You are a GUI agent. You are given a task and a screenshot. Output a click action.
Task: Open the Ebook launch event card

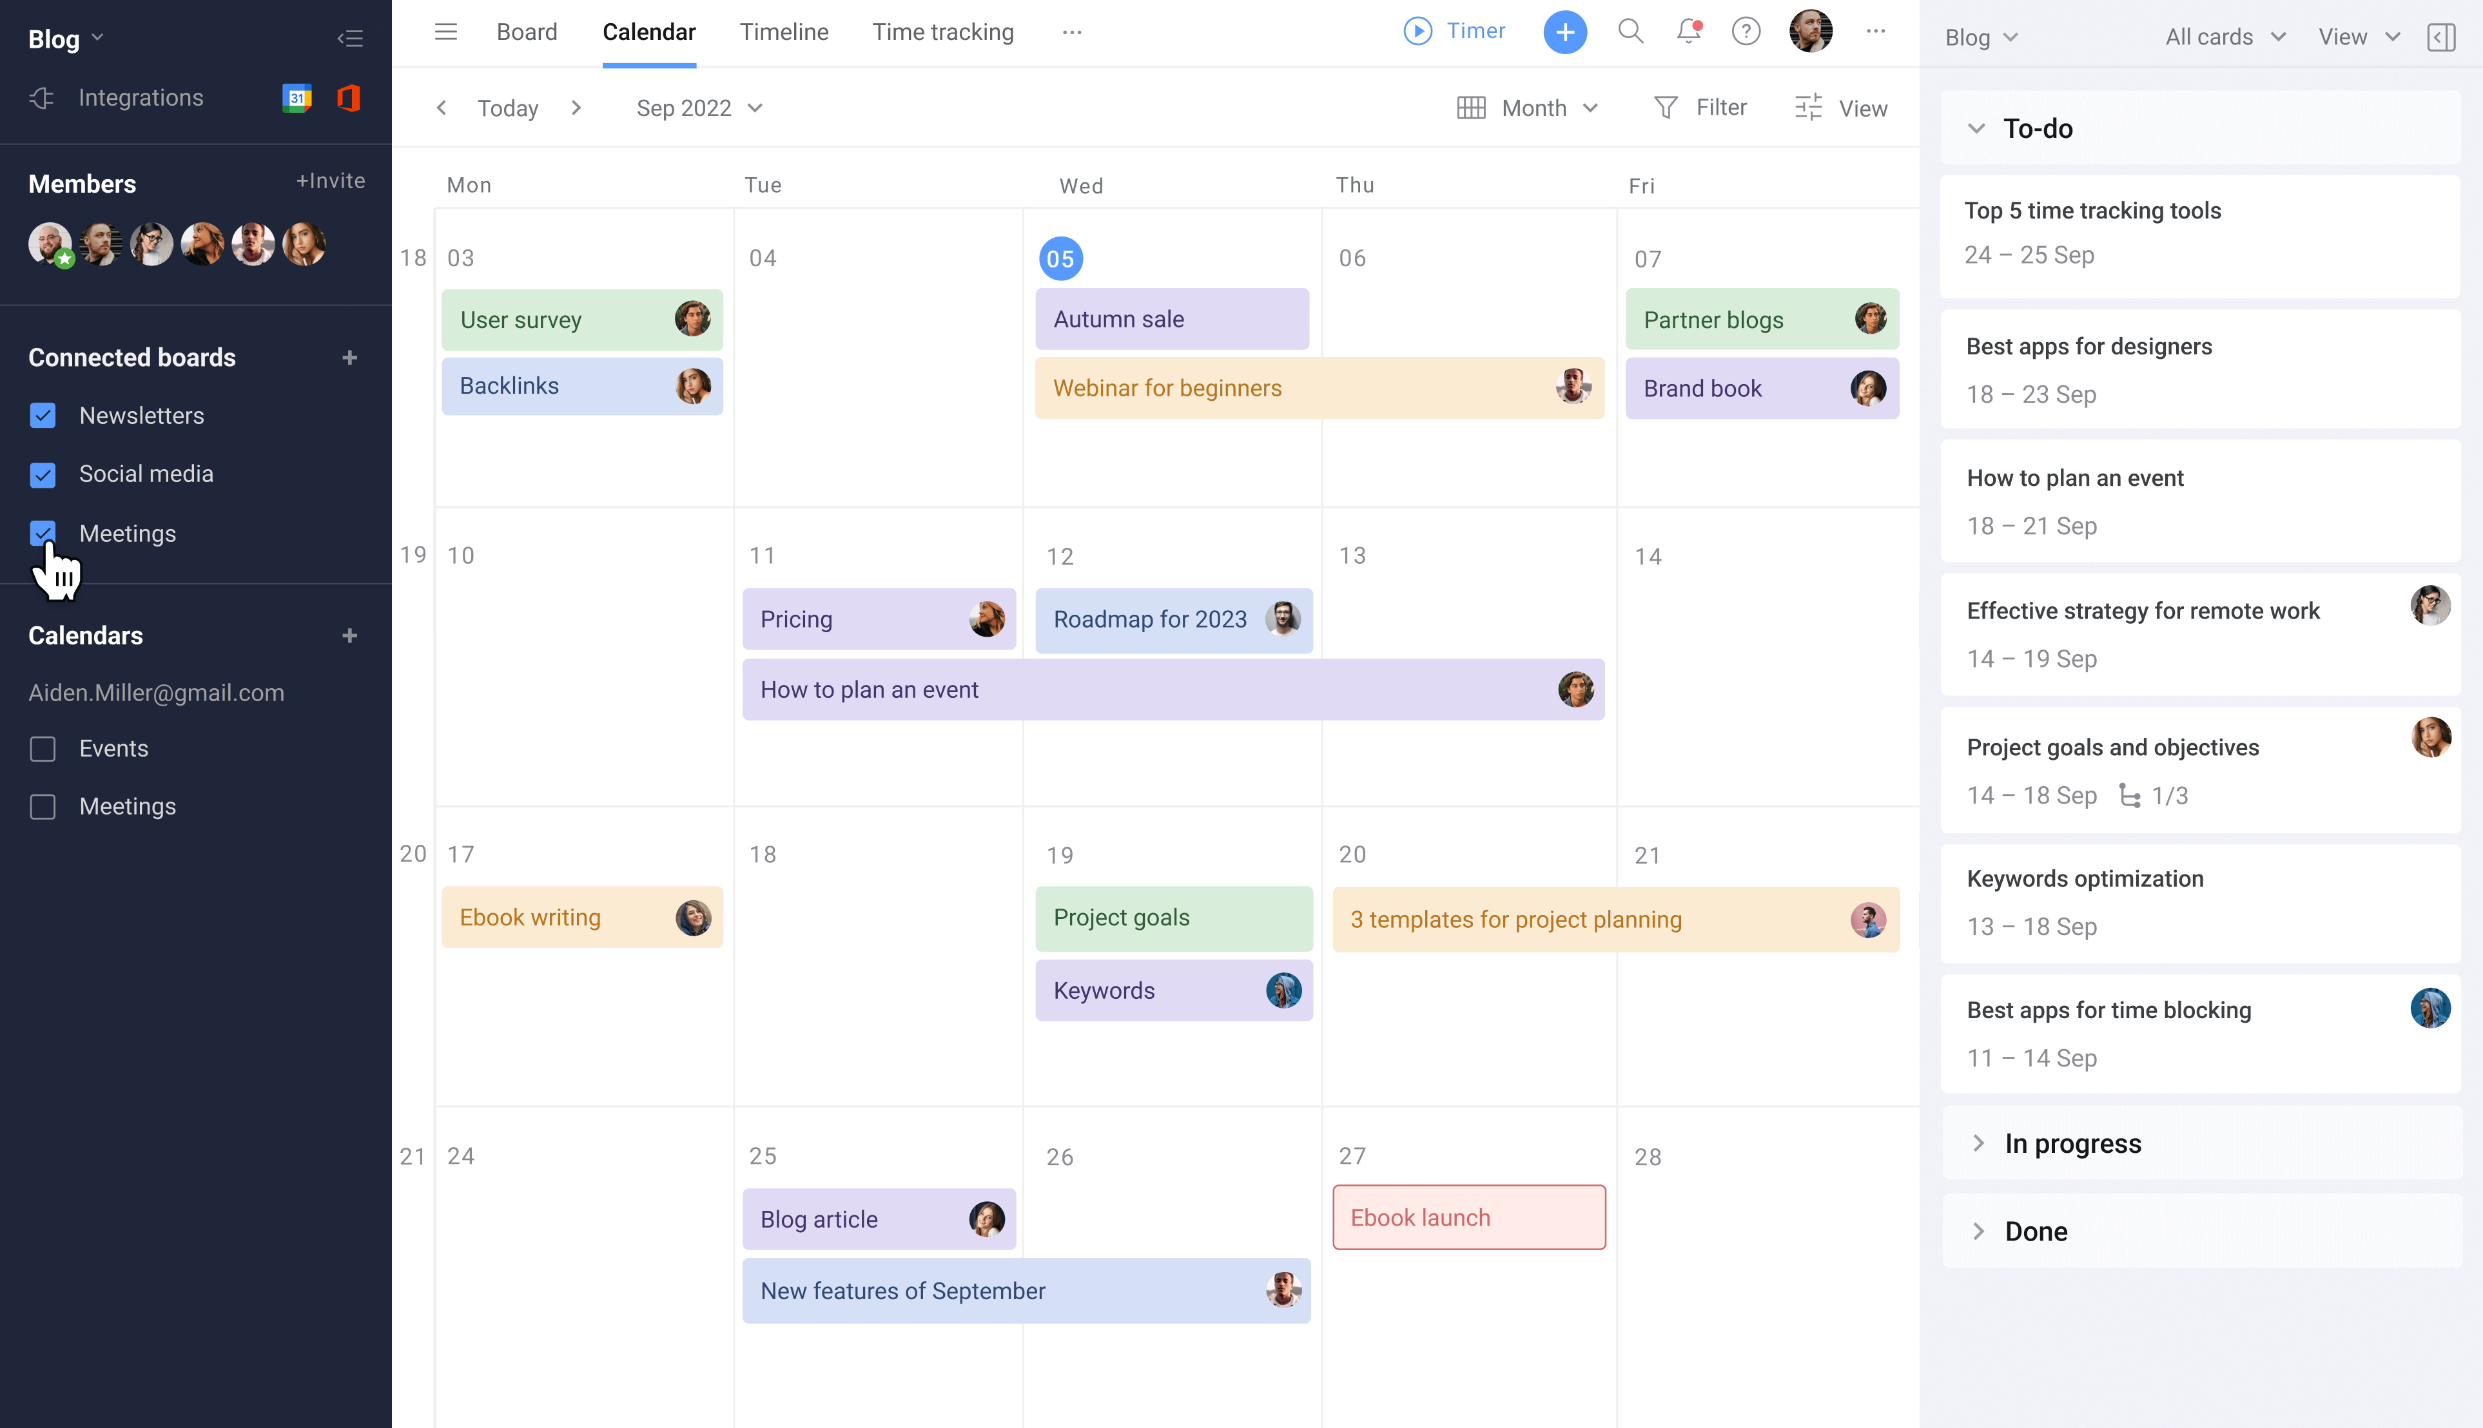pyautogui.click(x=1468, y=1217)
